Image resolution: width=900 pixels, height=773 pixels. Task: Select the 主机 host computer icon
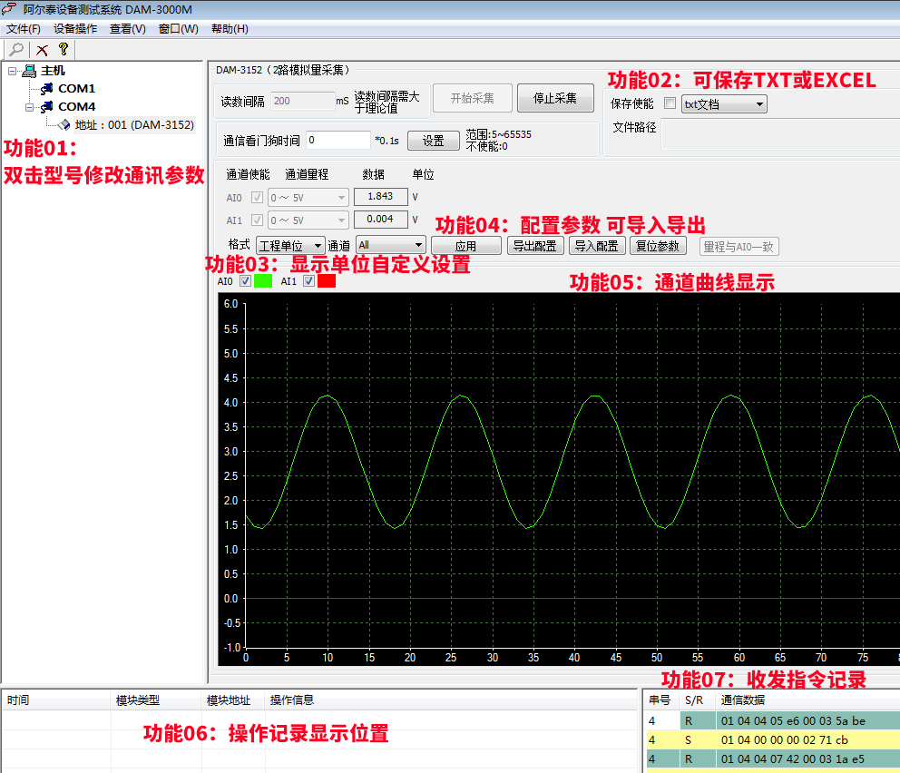(x=29, y=71)
